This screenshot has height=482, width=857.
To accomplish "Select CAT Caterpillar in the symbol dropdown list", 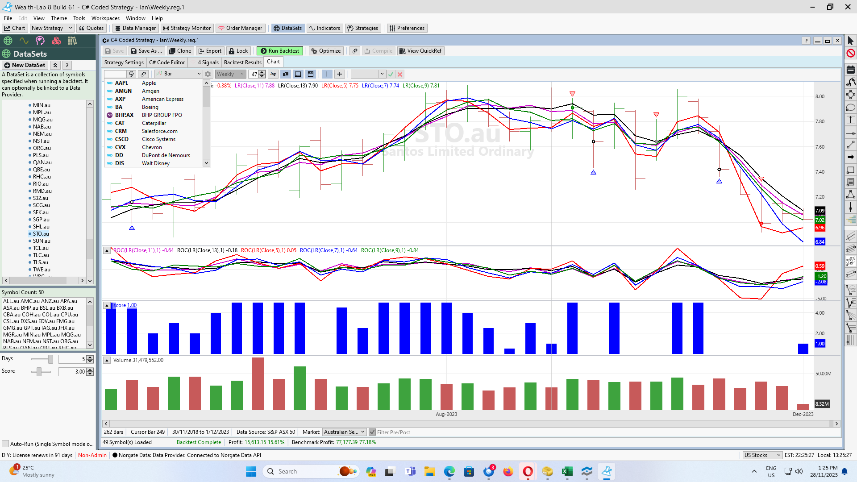I will [154, 123].
